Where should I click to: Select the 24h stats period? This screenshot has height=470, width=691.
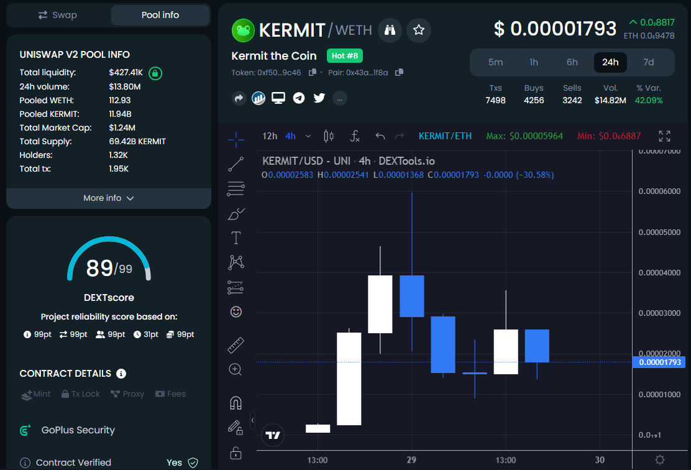(610, 62)
